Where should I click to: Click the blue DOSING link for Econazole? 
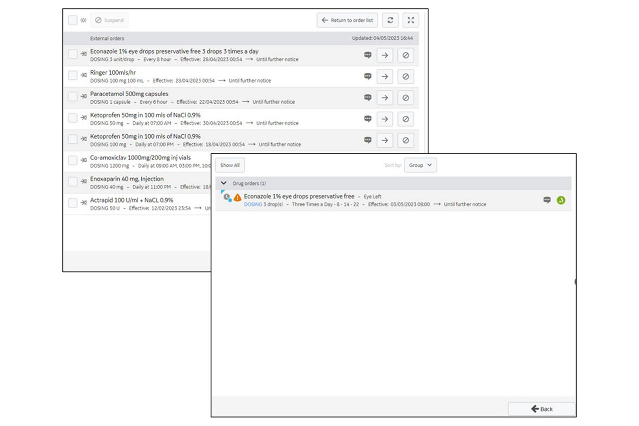click(x=253, y=205)
